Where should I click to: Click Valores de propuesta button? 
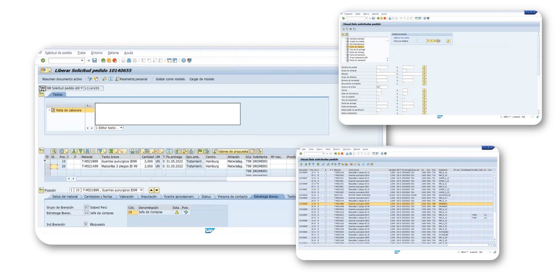coord(230,151)
